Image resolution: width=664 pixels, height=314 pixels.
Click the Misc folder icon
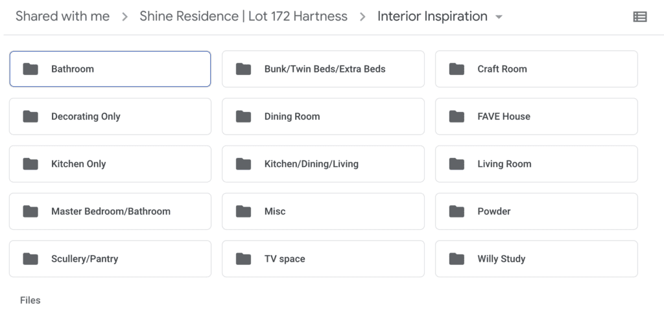tap(243, 211)
